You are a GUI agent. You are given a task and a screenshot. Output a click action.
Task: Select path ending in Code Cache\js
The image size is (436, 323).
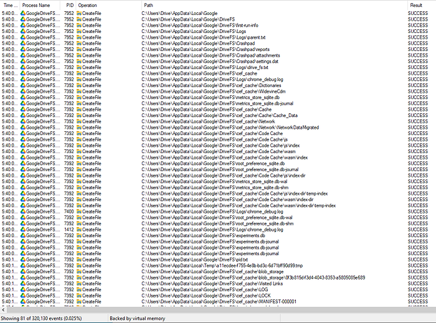214,139
